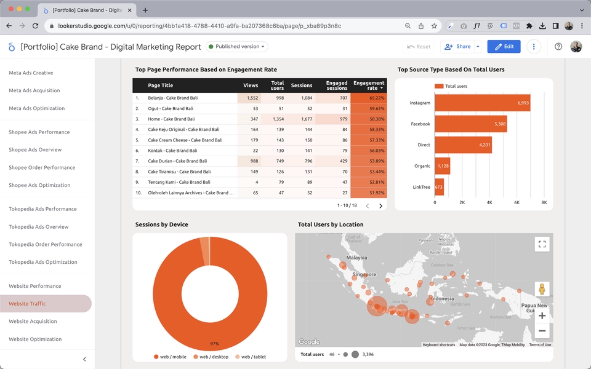
Task: Navigate to Shopee Ads Overview page
Action: click(35, 149)
